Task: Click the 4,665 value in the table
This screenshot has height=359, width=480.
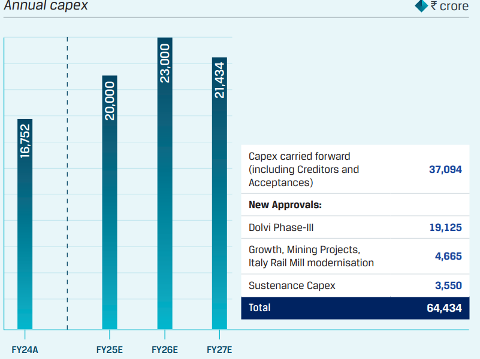Action: pos(448,256)
